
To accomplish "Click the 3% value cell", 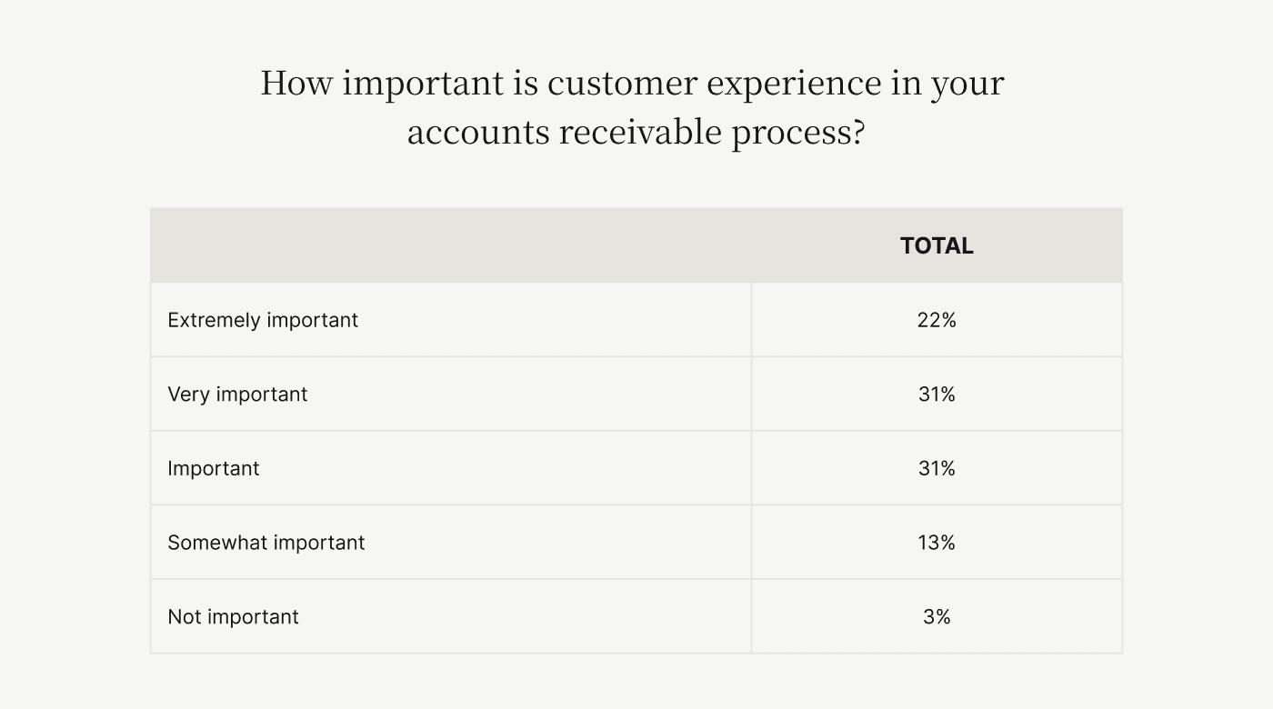I will [937, 616].
